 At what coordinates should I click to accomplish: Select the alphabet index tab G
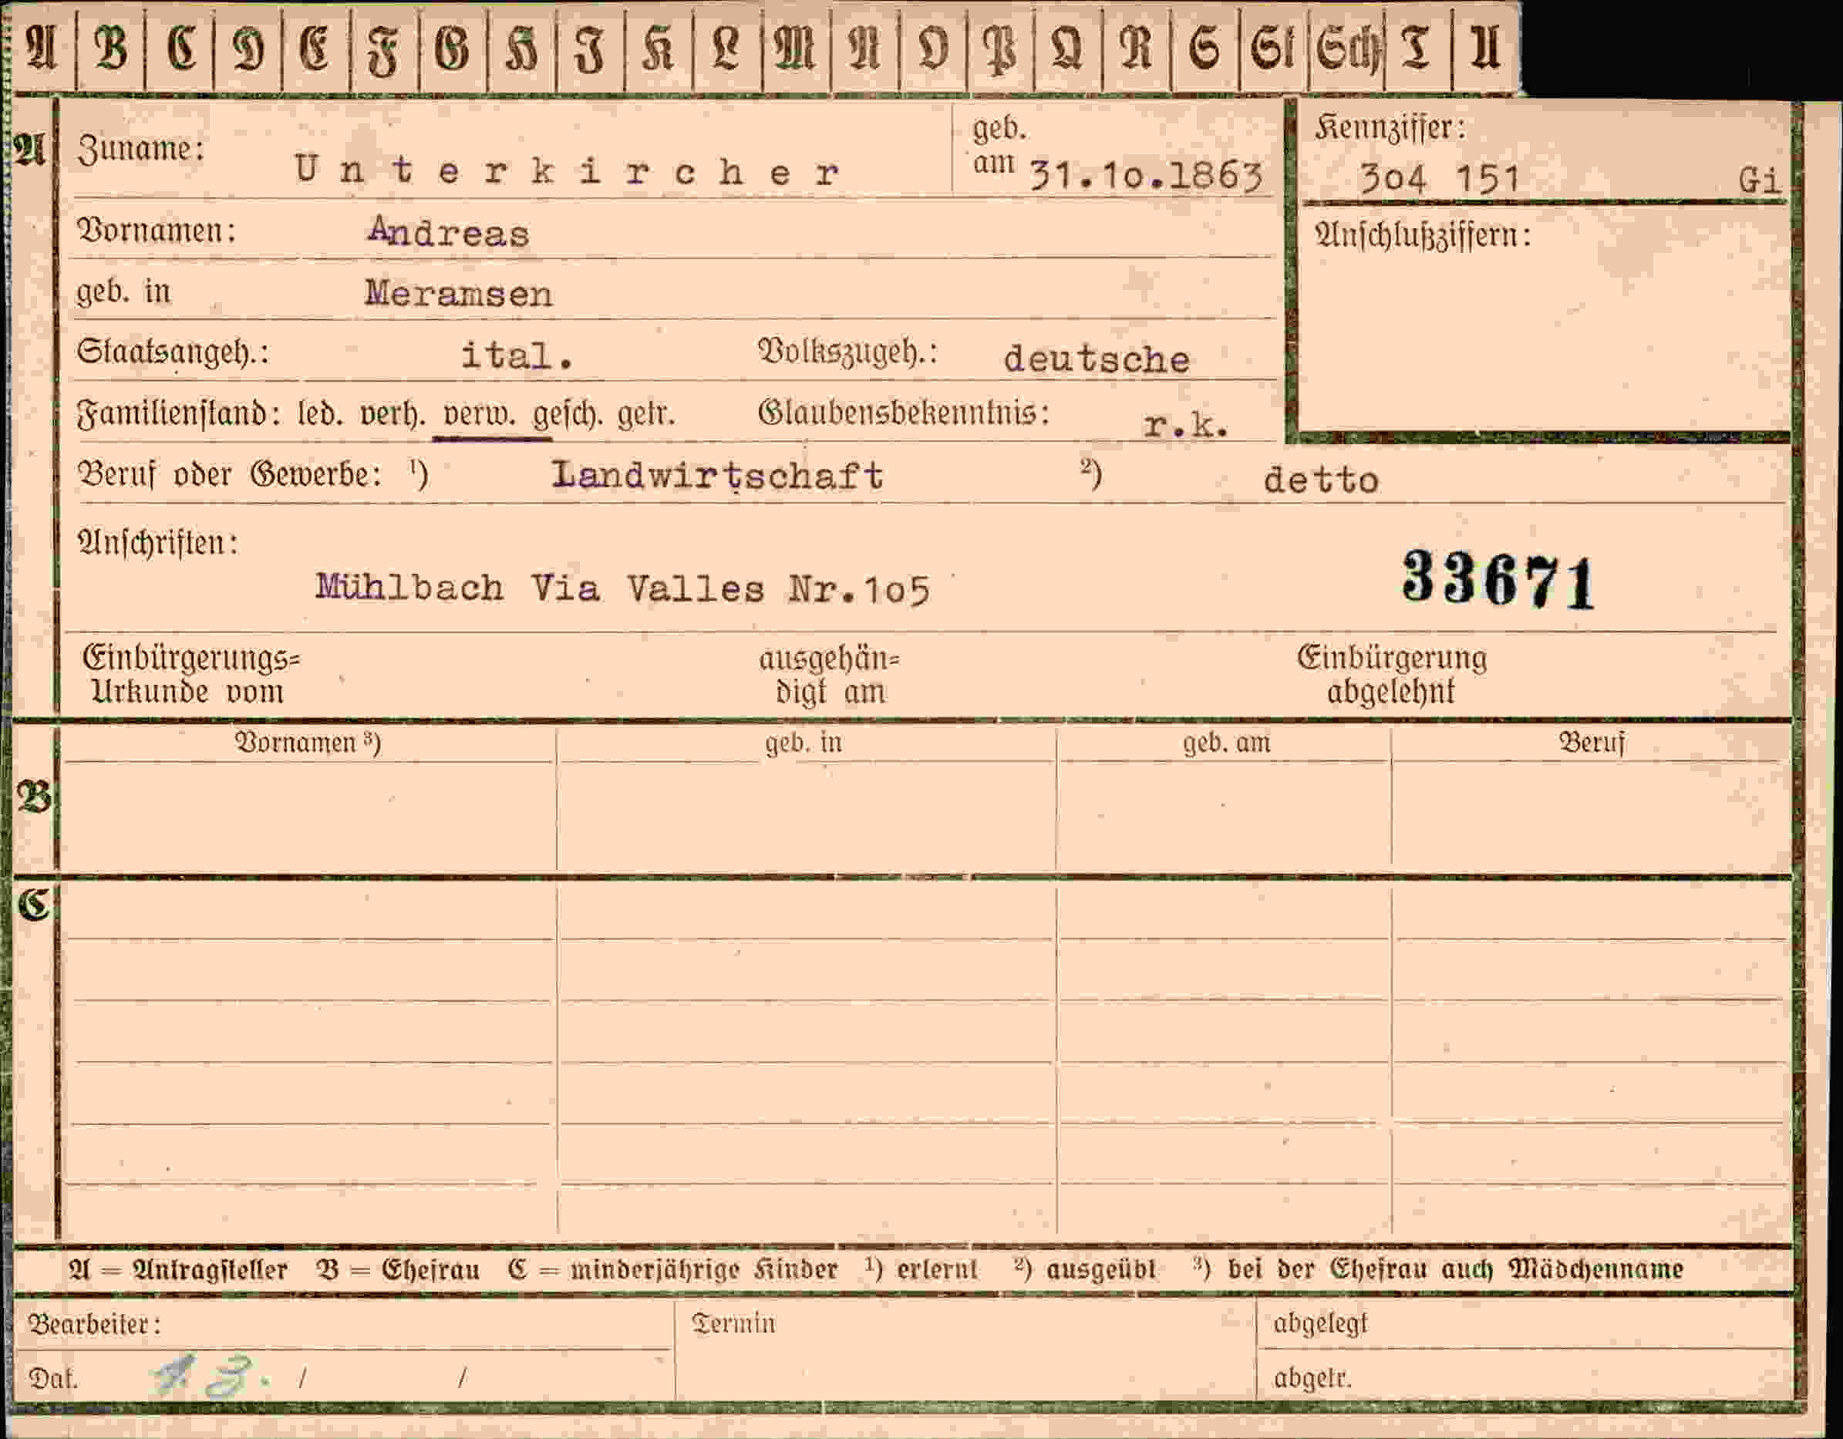[x=453, y=49]
